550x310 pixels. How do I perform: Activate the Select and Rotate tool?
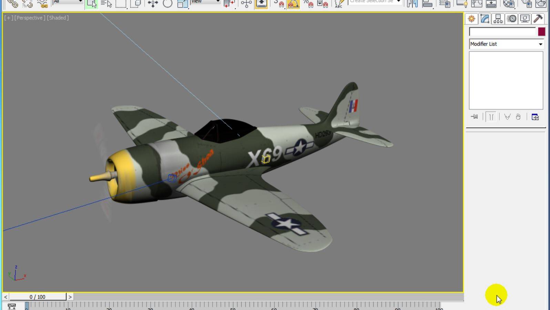tap(167, 3)
